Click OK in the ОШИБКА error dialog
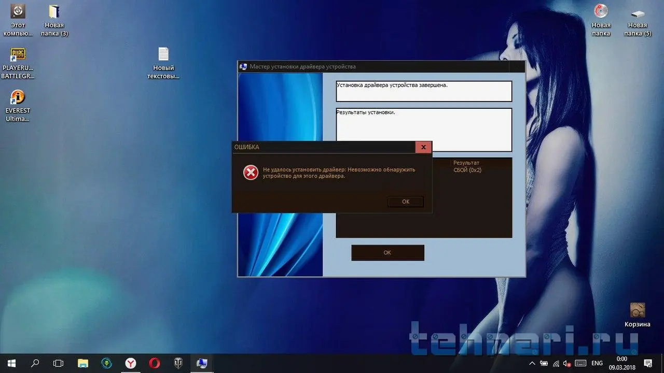664x373 pixels. pos(405,202)
